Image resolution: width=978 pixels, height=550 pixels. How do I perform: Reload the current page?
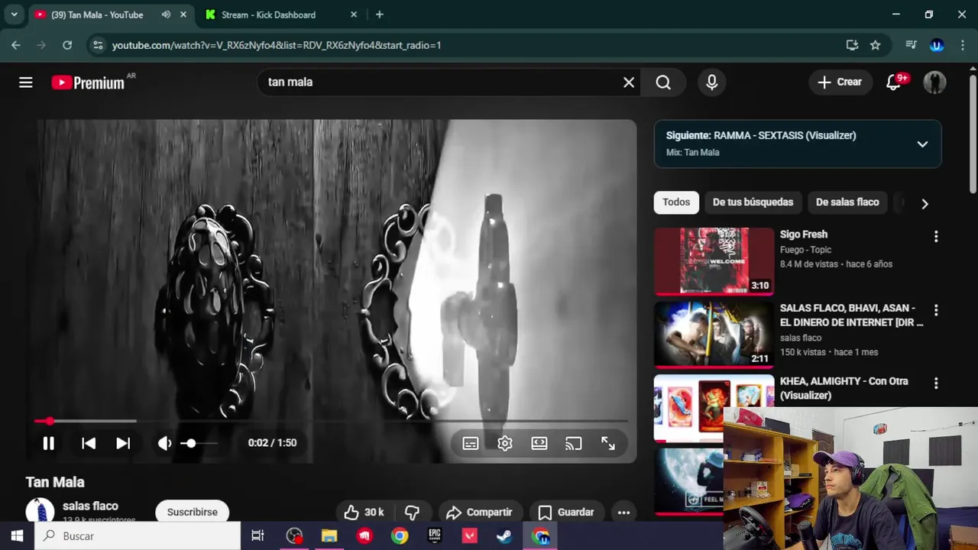[x=67, y=45]
